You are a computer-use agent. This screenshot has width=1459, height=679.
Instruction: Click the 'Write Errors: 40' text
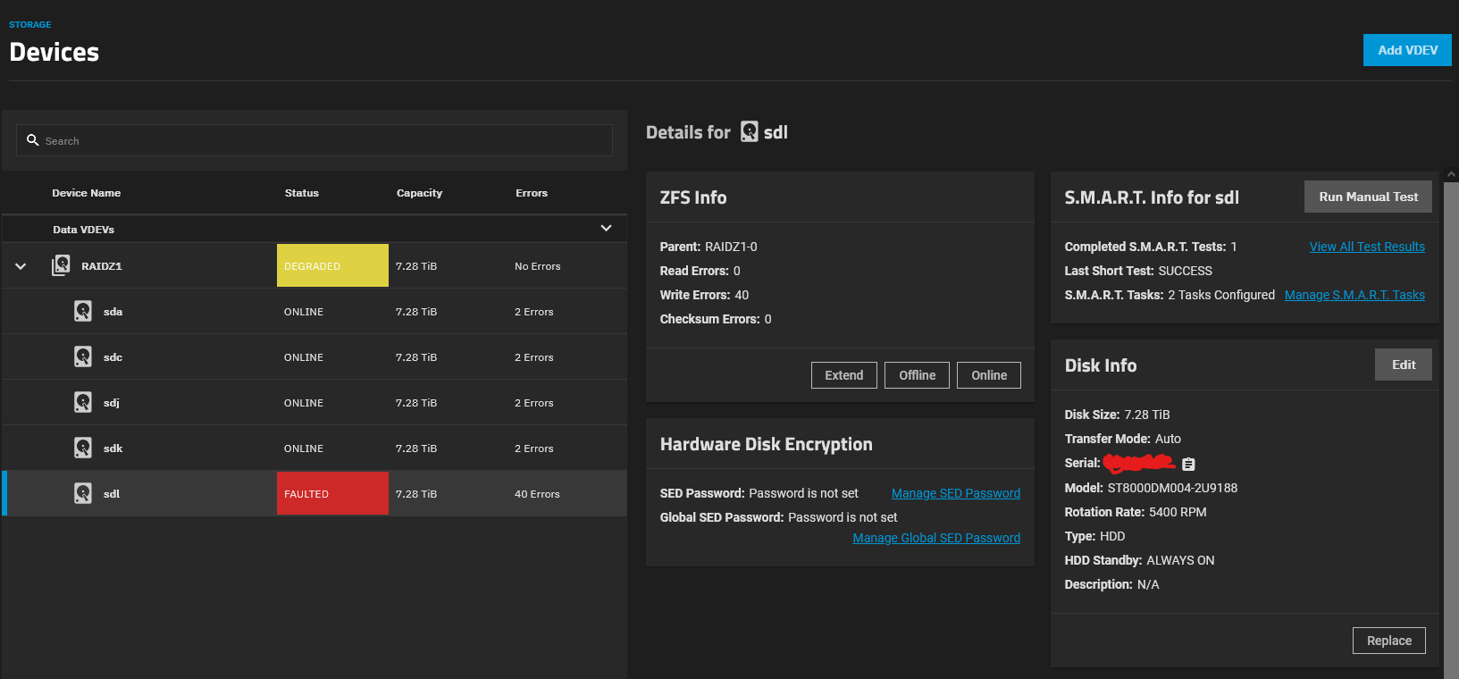[704, 295]
